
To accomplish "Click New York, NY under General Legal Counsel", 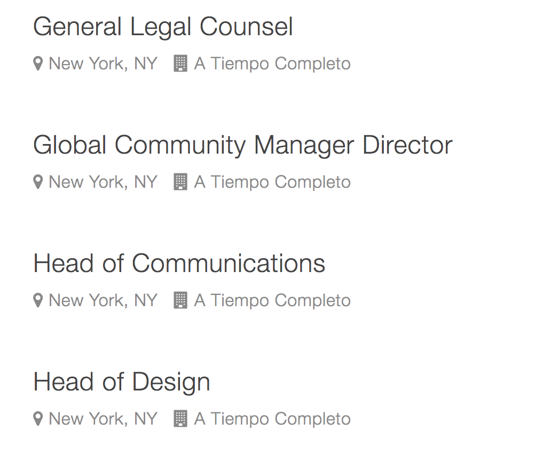I will [103, 64].
